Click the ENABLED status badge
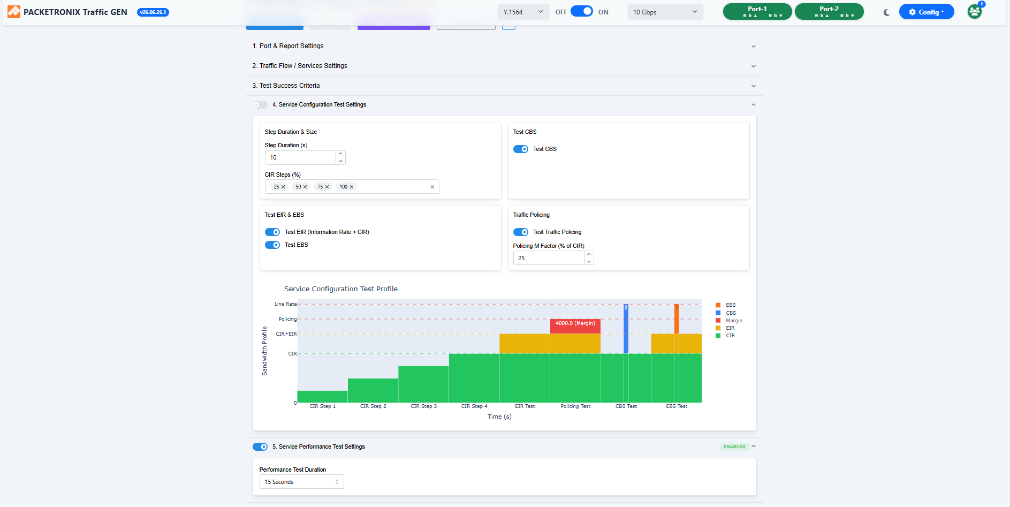1010x507 pixels. coord(734,447)
